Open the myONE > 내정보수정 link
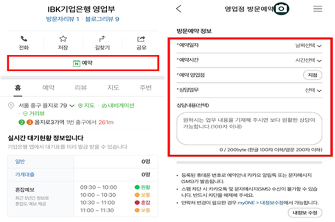 coord(260,203)
